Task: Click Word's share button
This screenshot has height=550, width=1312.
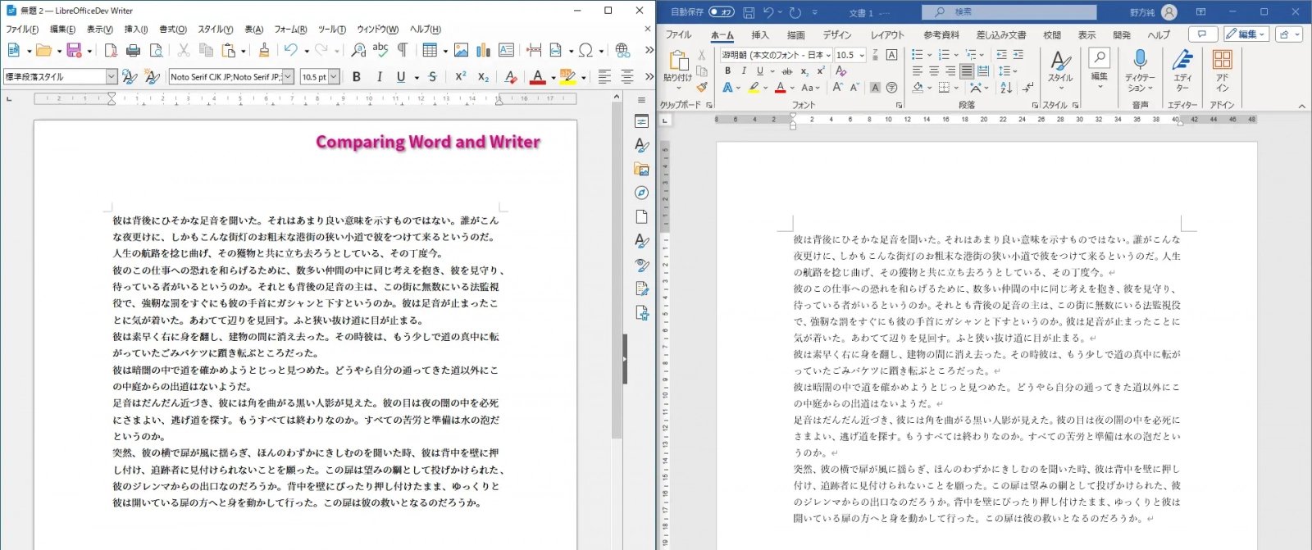Action: pos(1289,34)
